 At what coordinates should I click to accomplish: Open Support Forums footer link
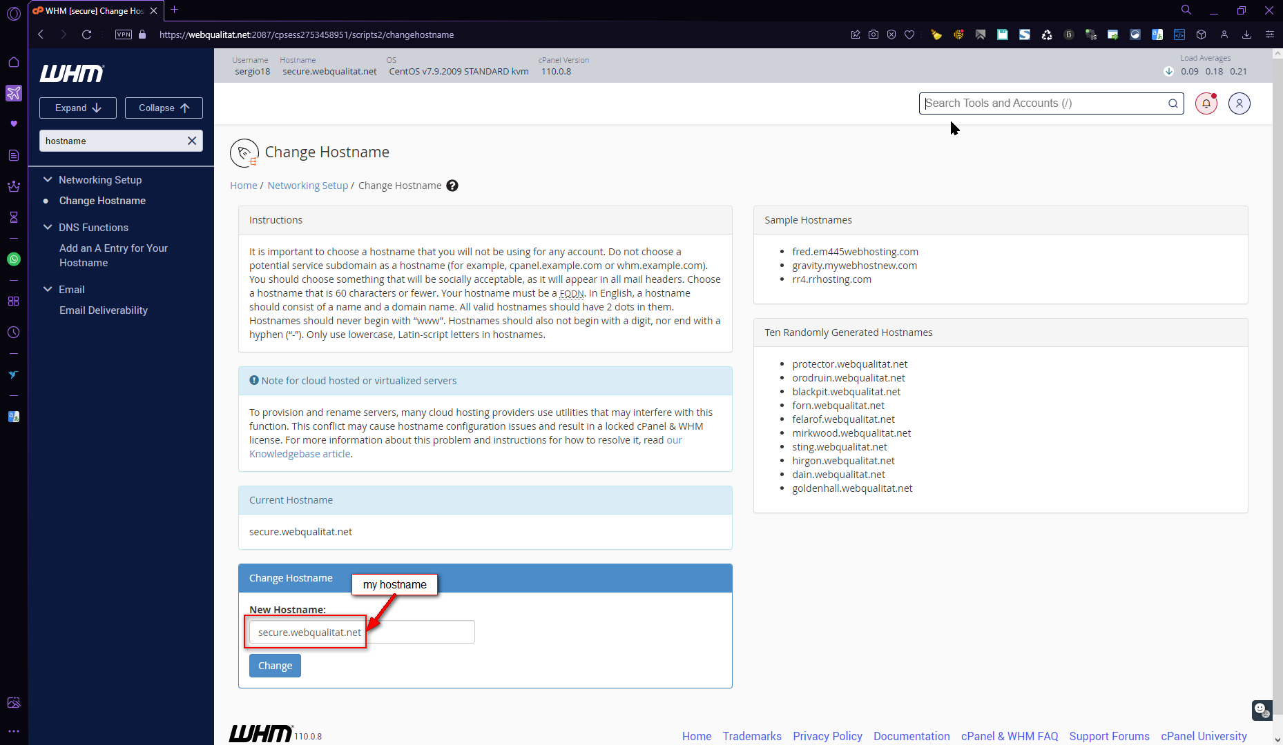[x=1109, y=736]
